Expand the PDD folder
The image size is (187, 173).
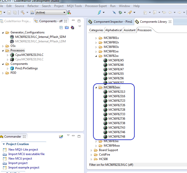click(3, 73)
